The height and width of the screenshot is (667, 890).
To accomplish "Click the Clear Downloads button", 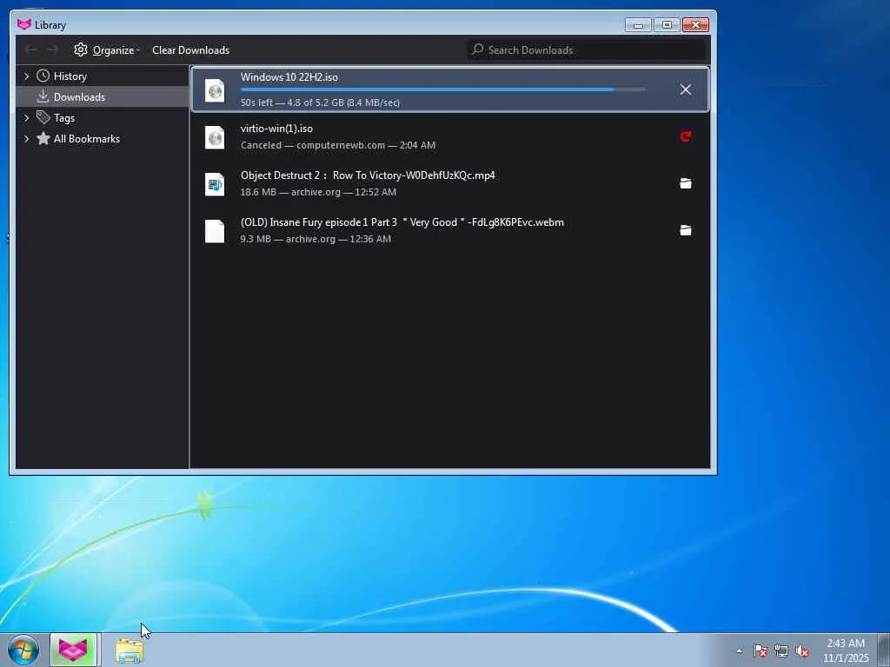I will pyautogui.click(x=190, y=50).
